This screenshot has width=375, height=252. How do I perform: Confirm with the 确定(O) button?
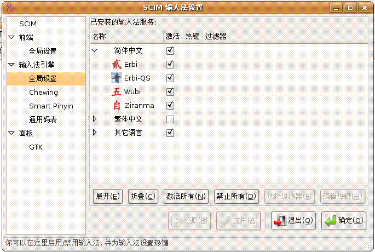pyautogui.click(x=344, y=221)
